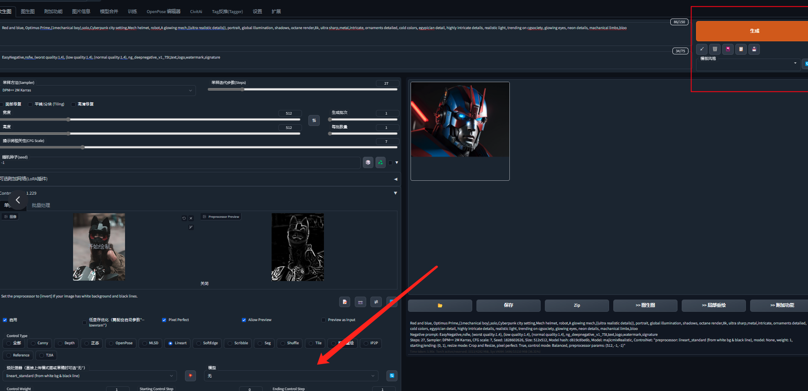Select the SoftEdge control type
Image resolution: width=808 pixels, height=391 pixels.
[x=207, y=343]
